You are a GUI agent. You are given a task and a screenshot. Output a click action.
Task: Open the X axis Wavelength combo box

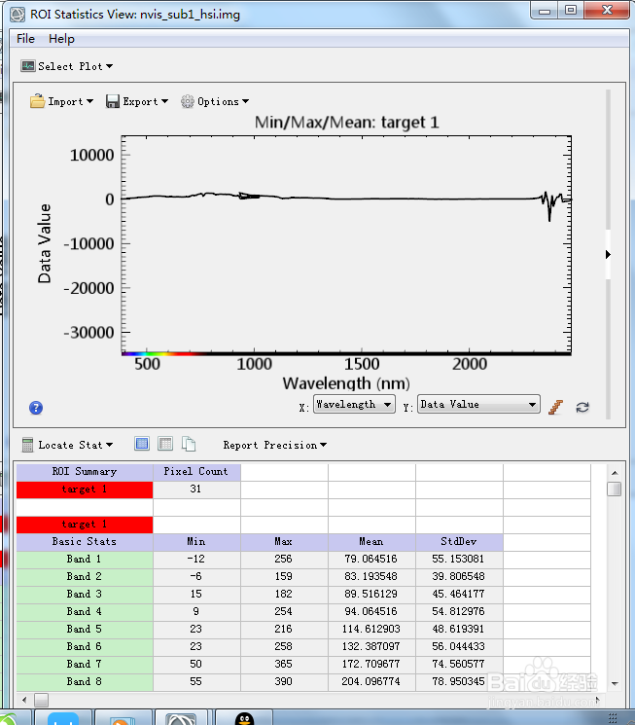tap(354, 405)
